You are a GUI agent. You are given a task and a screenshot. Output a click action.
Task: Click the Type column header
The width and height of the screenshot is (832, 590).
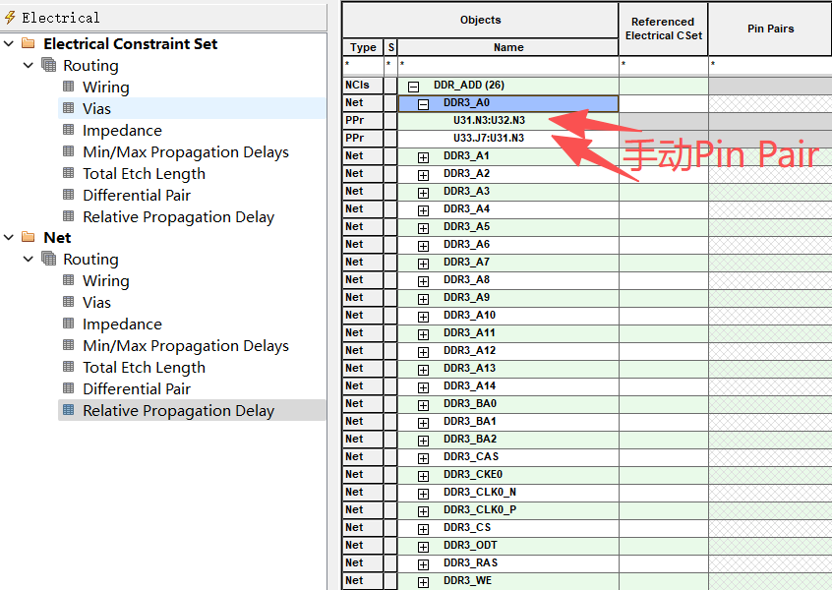point(363,47)
